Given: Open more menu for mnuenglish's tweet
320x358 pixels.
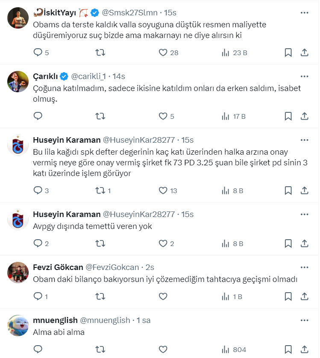Looking at the screenshot, I should point(304,320).
